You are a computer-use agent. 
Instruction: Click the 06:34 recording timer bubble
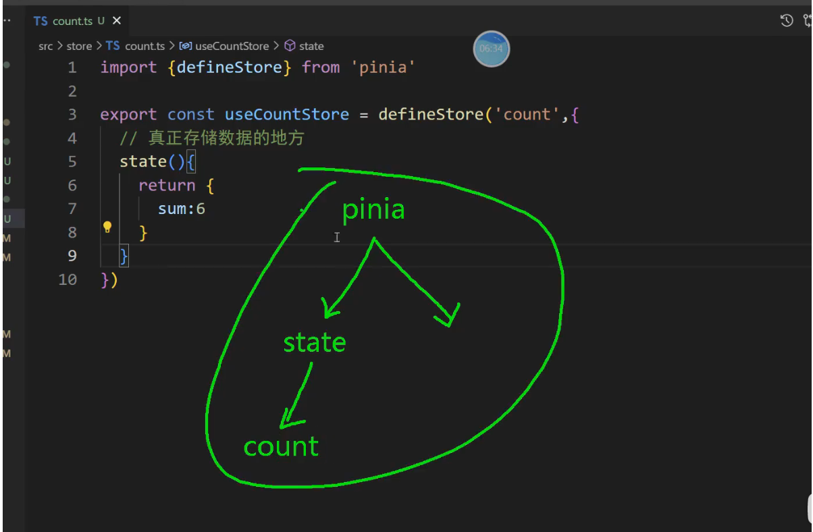click(x=491, y=49)
